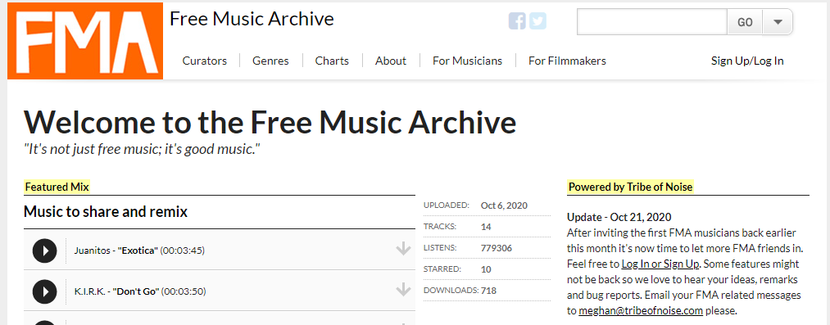Open the Twitter icon link

[x=537, y=21]
